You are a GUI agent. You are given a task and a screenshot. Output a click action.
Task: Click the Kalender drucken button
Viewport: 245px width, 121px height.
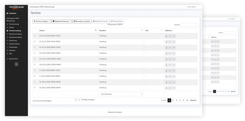tap(101, 21)
